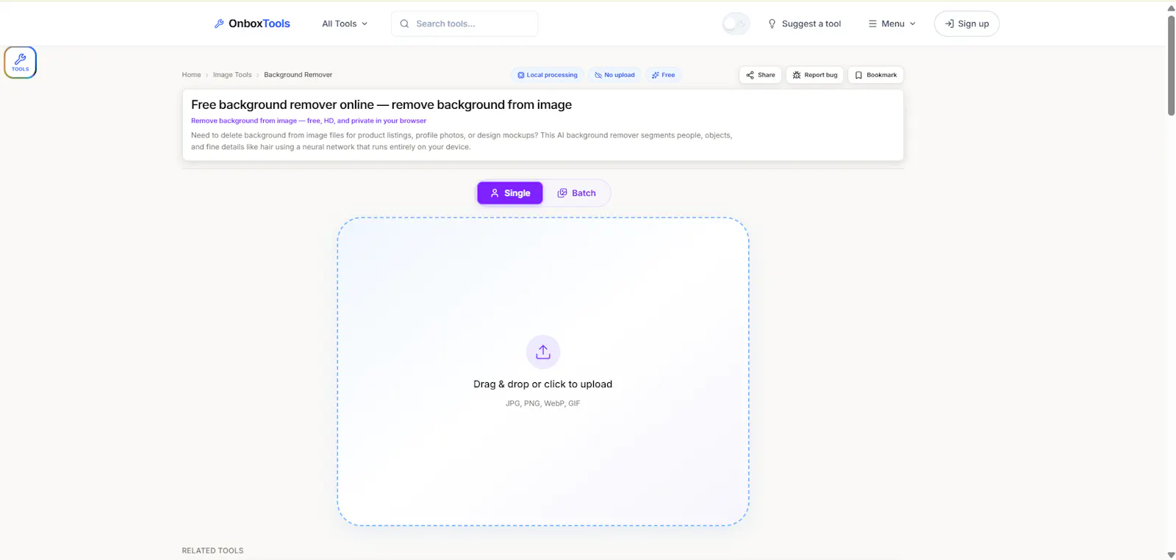This screenshot has height=560, width=1176.
Task: Click the "RELATED TOOLS" heading
Action: (x=212, y=550)
